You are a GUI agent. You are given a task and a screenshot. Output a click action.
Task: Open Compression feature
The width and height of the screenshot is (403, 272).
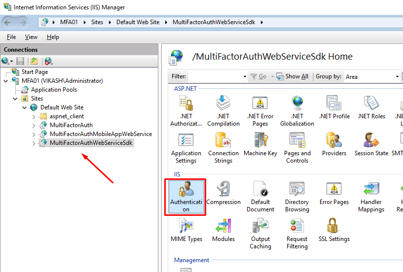coord(223,193)
